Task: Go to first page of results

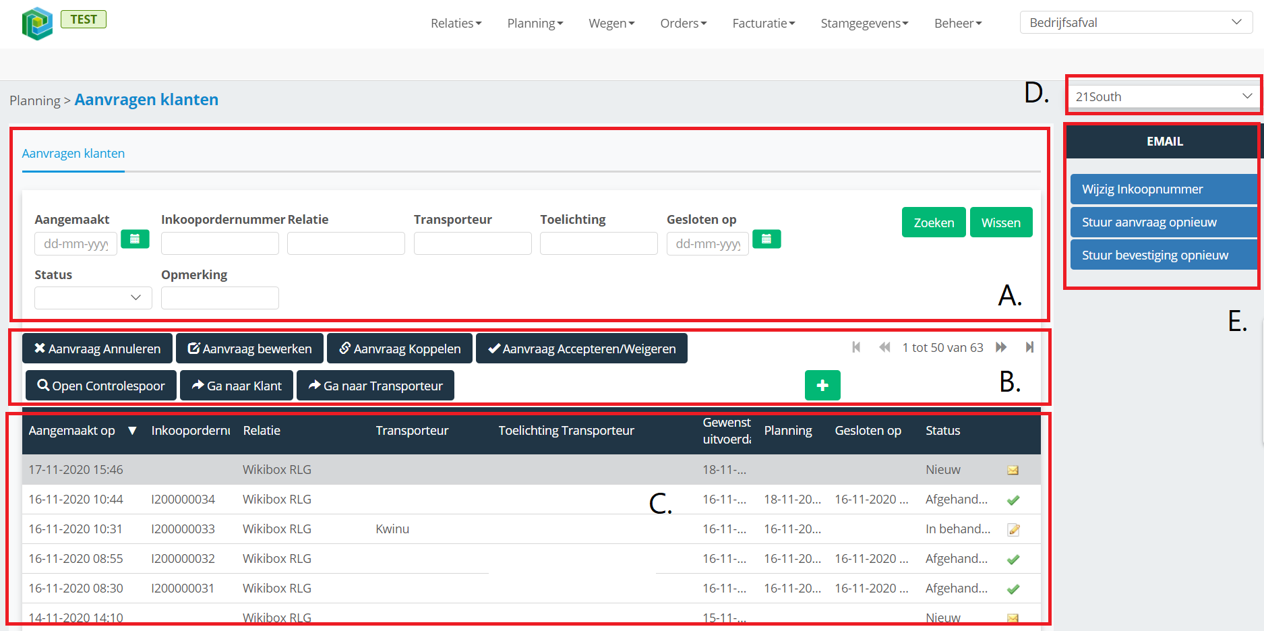Action: (856, 347)
